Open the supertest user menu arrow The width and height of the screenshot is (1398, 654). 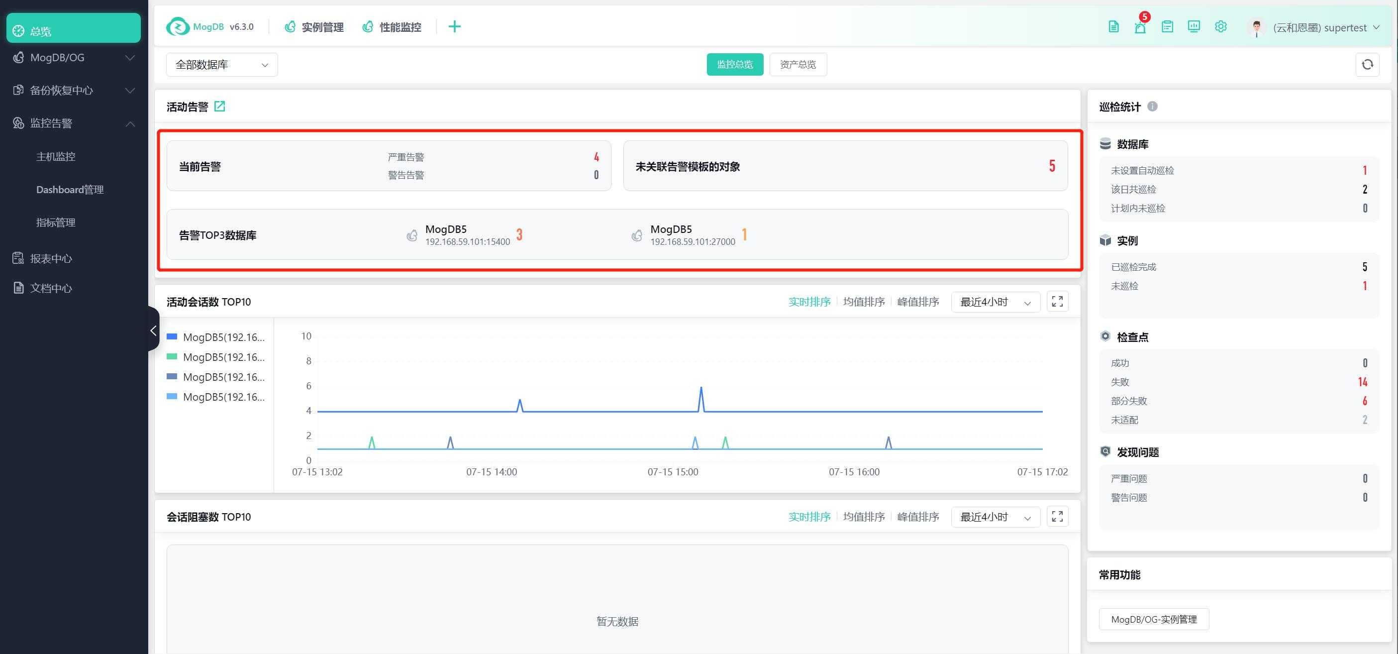[1376, 27]
